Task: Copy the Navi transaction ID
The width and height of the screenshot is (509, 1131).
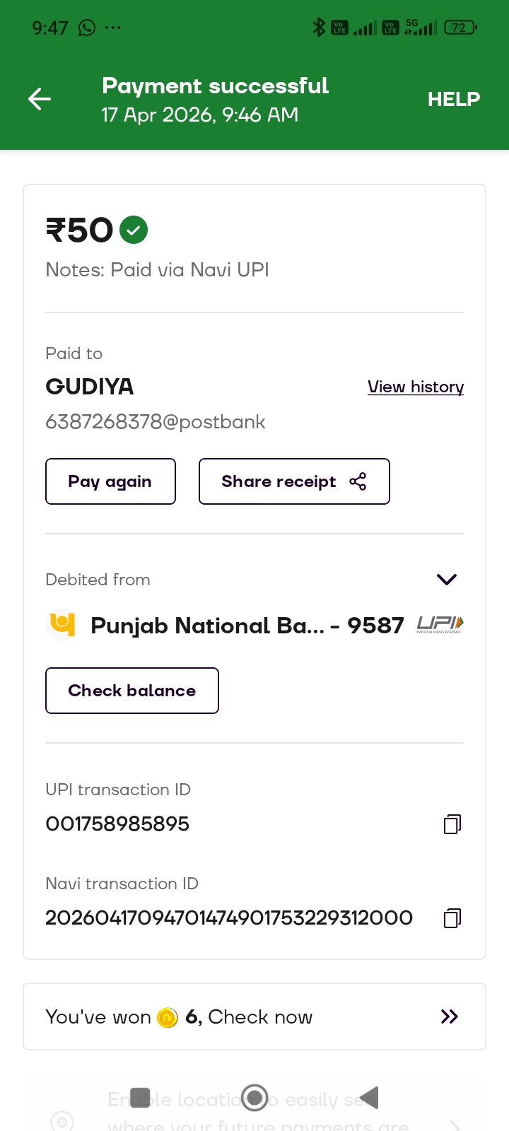Action: (x=452, y=918)
